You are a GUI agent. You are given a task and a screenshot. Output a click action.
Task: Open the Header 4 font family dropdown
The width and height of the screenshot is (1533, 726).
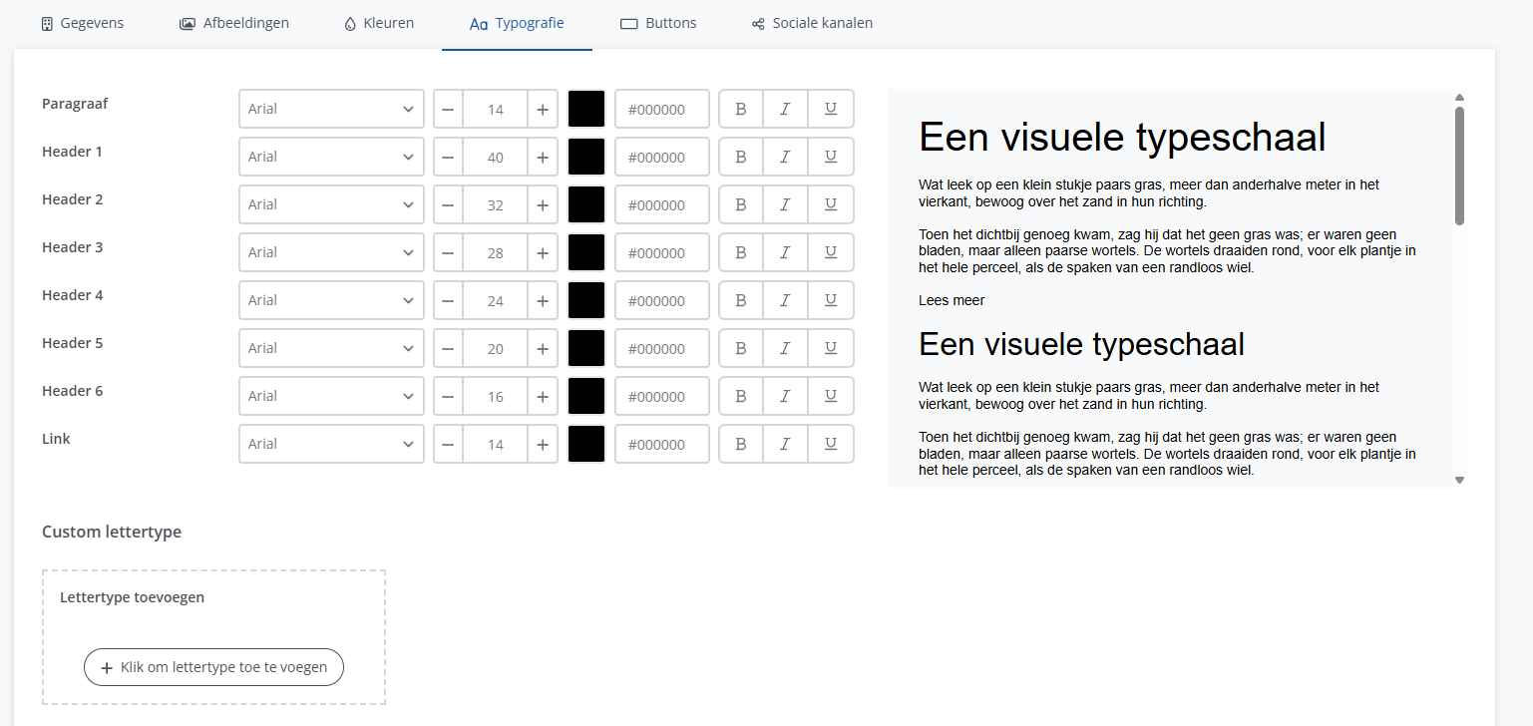pos(331,300)
